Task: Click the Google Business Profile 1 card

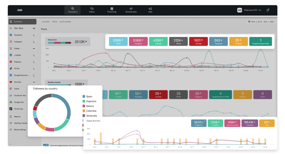Action: pyautogui.click(x=261, y=41)
